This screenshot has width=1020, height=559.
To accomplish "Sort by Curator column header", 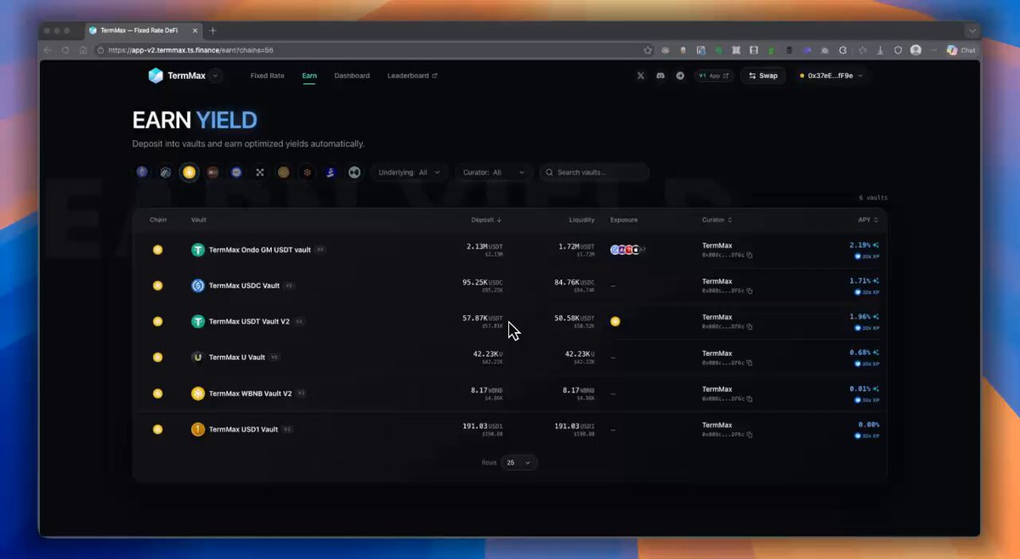I will 717,220.
